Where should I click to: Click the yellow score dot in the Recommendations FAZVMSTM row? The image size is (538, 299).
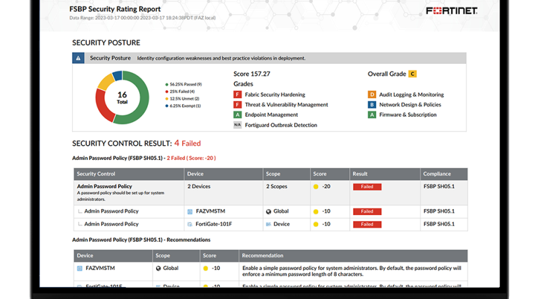206,269
